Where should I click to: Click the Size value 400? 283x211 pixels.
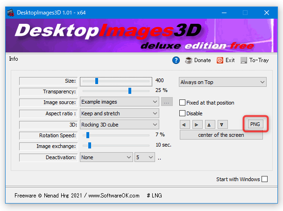point(160,80)
